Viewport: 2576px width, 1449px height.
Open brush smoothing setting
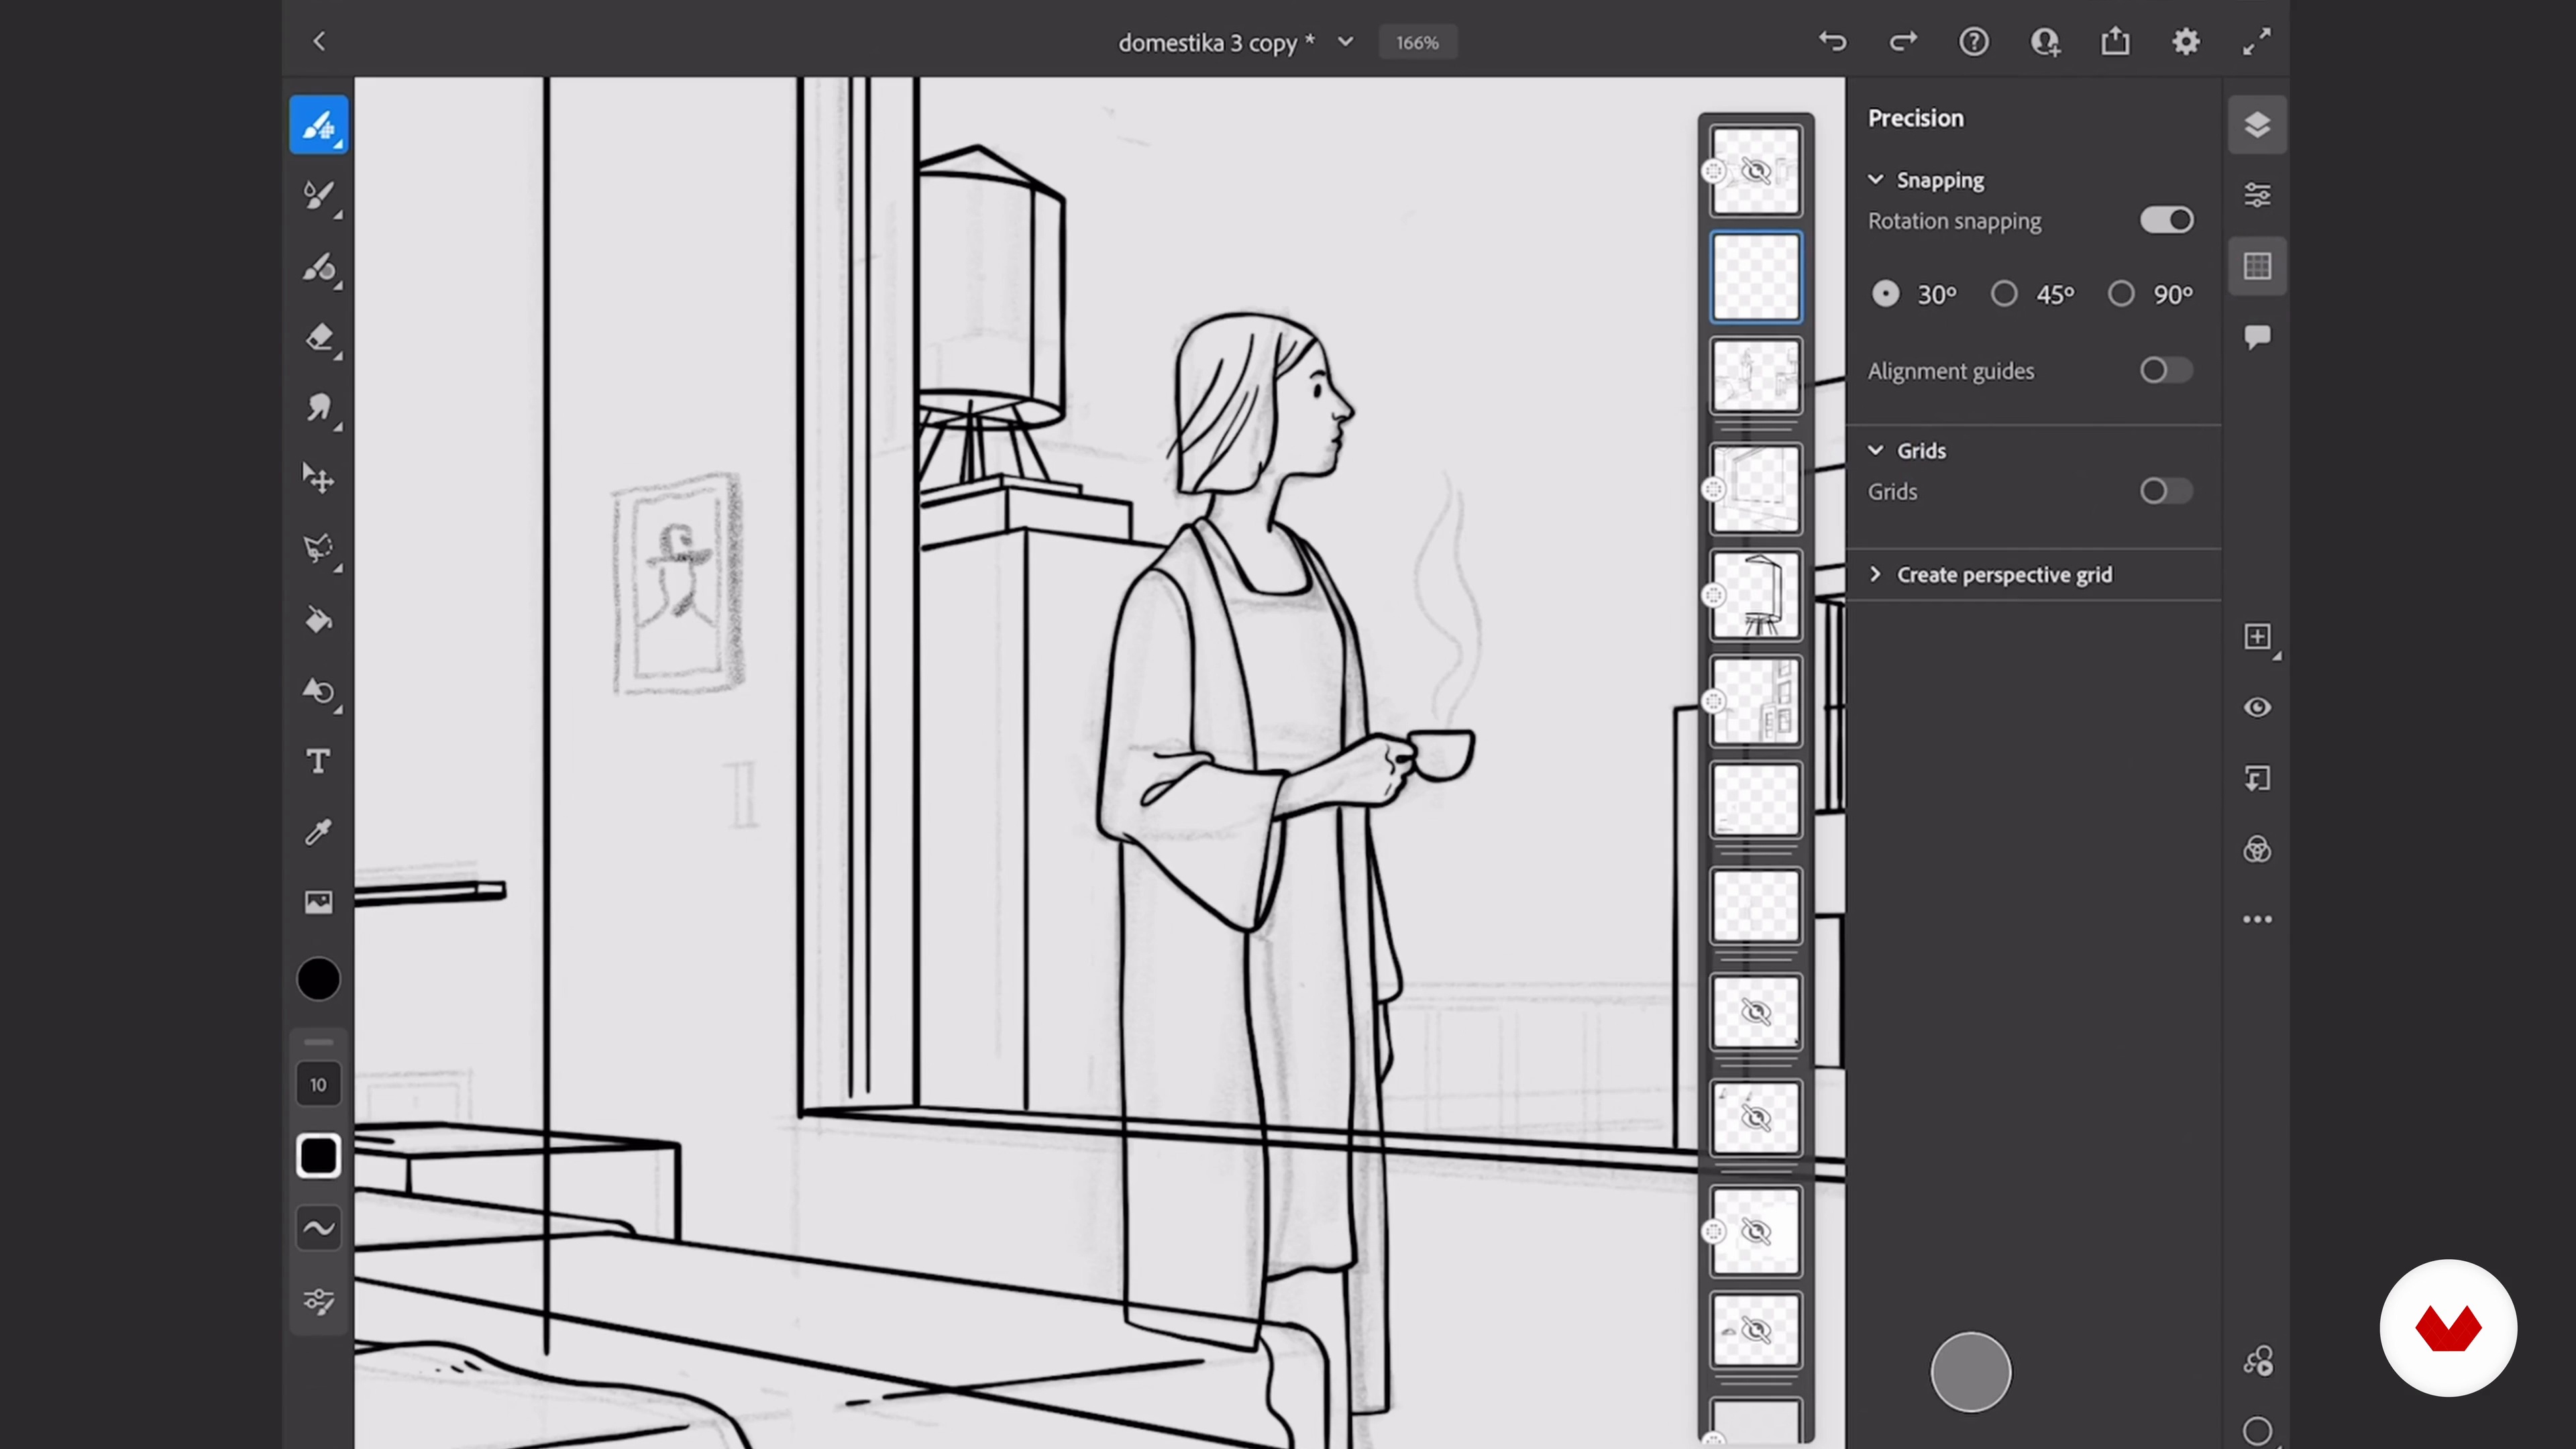click(319, 1228)
